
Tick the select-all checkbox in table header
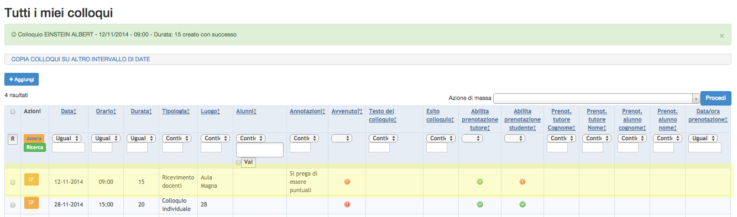tap(13, 112)
